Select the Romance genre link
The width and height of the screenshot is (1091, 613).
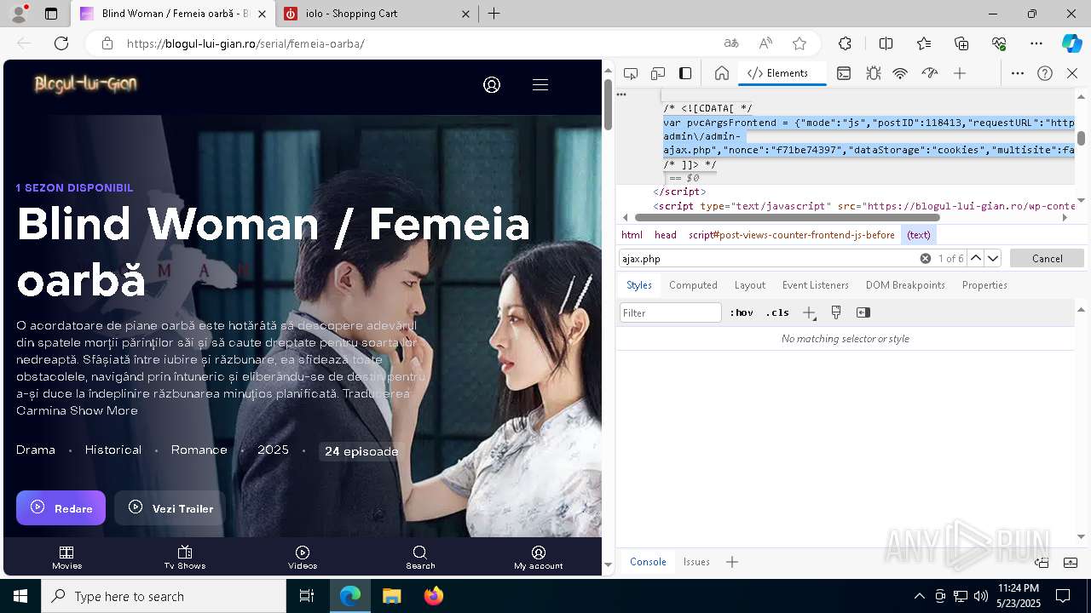[x=199, y=450]
